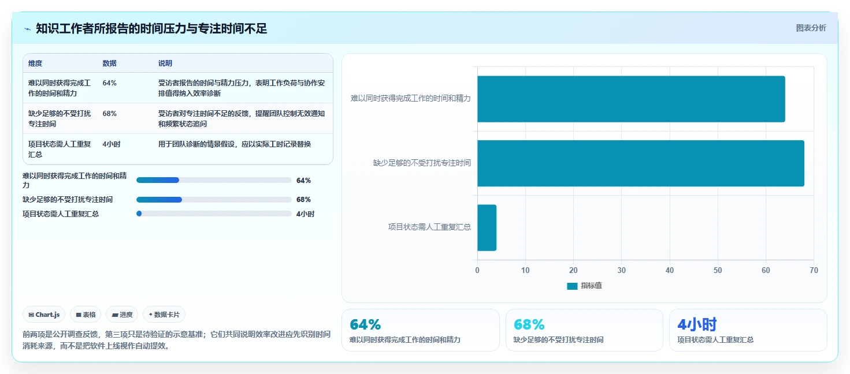This screenshot has width=850, height=374.
Task: Click the 4小时 progress bar track
Action: click(214, 214)
